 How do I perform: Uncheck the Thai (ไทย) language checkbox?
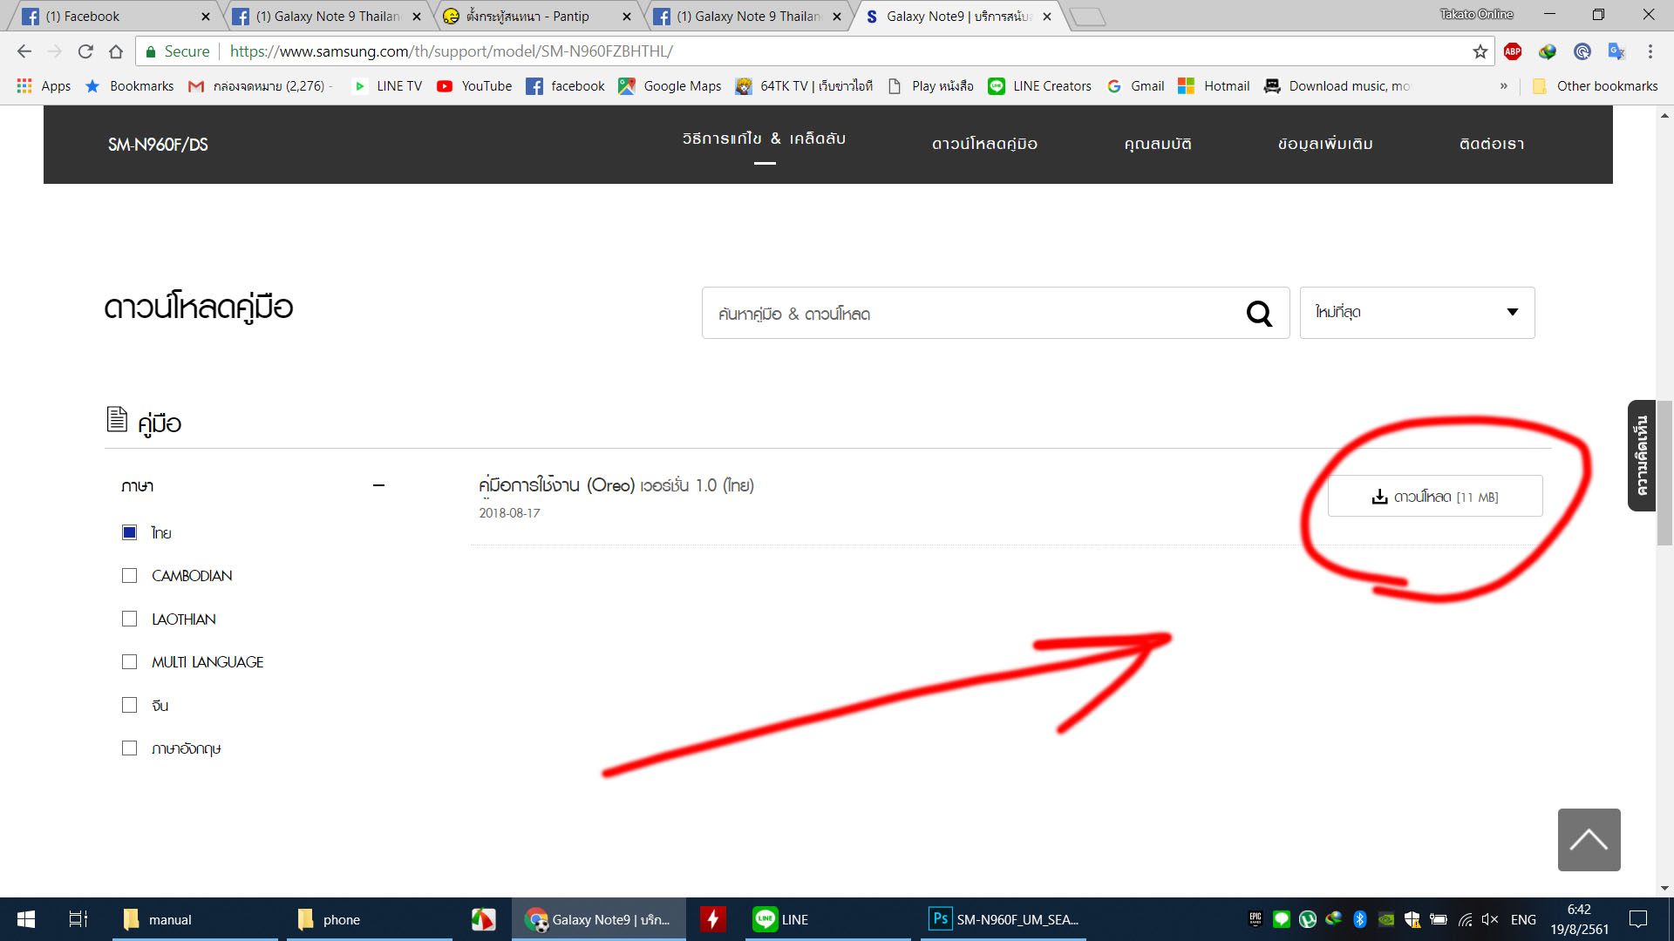129,532
